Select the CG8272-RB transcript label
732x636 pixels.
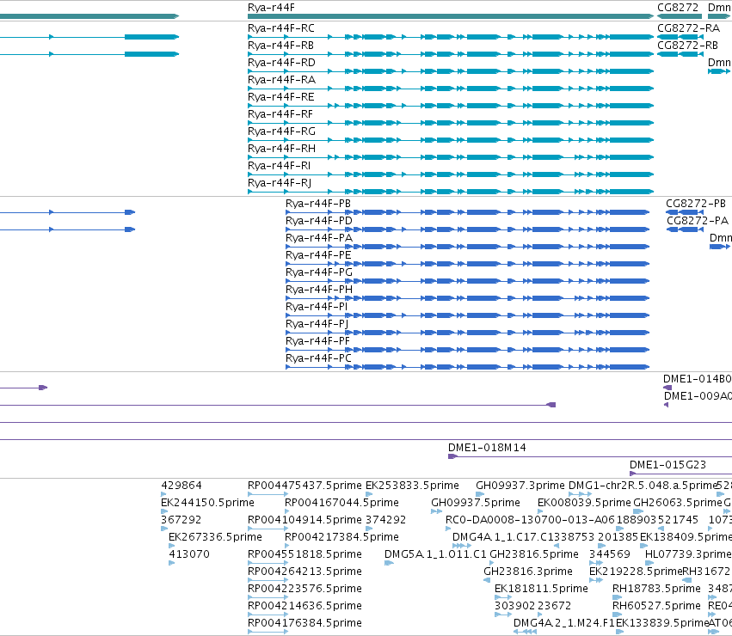(687, 46)
